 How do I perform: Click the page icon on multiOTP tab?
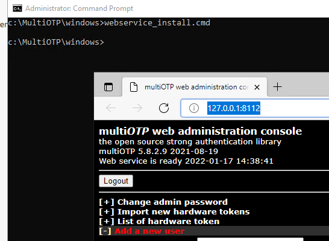pyautogui.click(x=134, y=87)
